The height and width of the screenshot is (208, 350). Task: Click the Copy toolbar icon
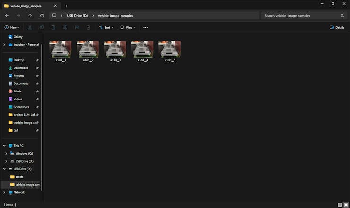[x=42, y=28]
